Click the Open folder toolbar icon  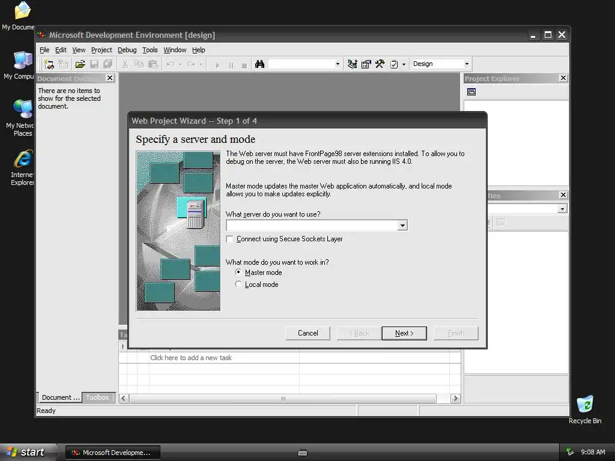click(80, 64)
